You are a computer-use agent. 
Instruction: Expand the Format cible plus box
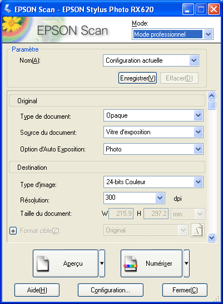coord(13,231)
